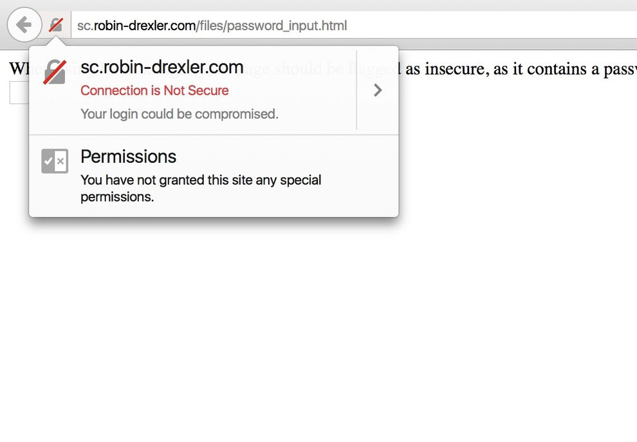This screenshot has width=637, height=442.
Task: Focus the password field on the page
Action: [x=18, y=94]
